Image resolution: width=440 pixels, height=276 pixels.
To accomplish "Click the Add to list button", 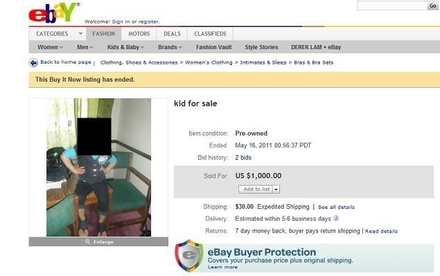I will (256, 190).
